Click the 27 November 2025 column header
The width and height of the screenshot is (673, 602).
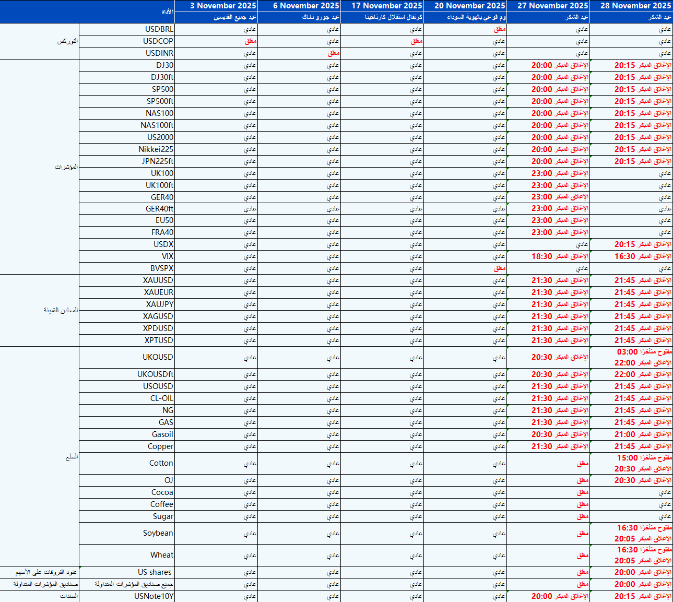point(552,6)
